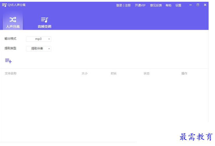This screenshot has height=146, width=215.
Task: Click the 状态 column header
Action: click(146, 73)
